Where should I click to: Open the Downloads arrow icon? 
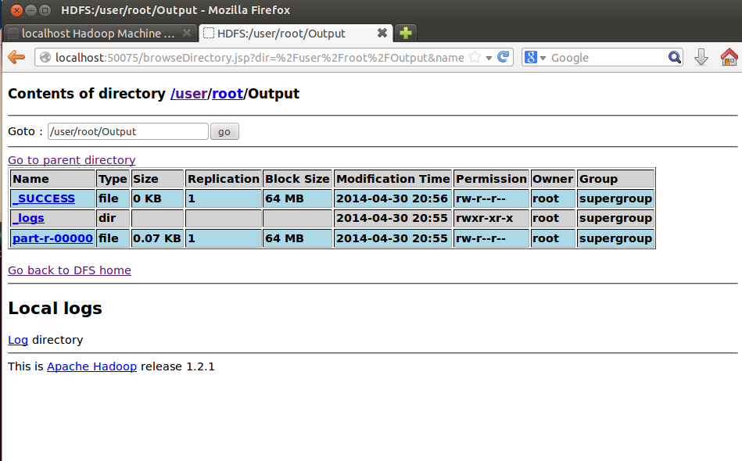(701, 57)
